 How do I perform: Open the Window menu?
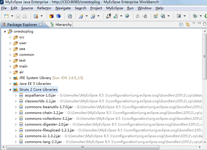144,8
